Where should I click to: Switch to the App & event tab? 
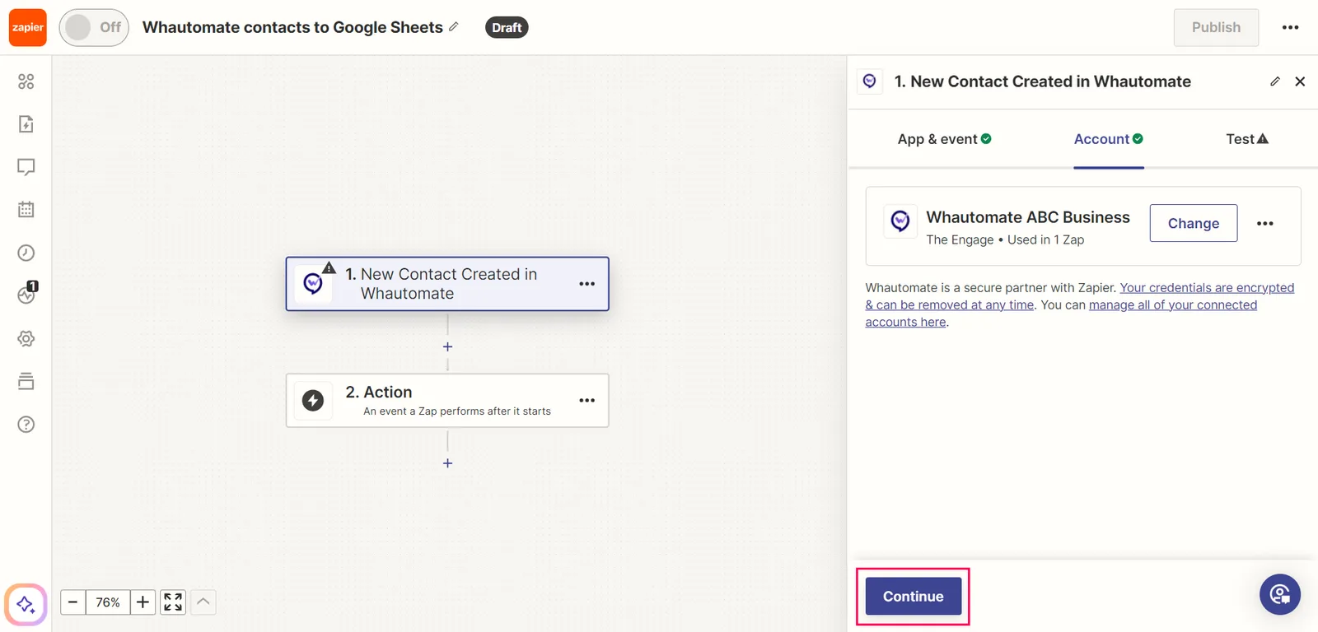944,139
